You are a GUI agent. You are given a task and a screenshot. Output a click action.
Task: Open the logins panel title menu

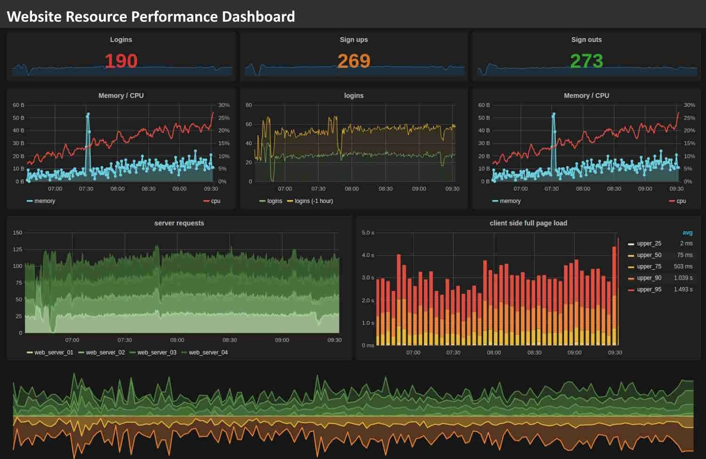[354, 95]
